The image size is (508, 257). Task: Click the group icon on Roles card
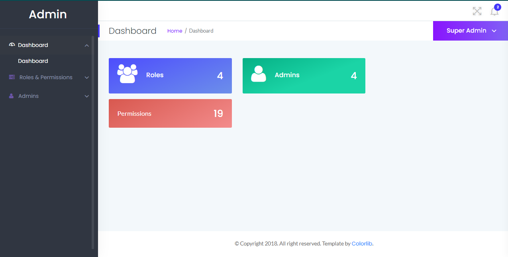coord(127,74)
